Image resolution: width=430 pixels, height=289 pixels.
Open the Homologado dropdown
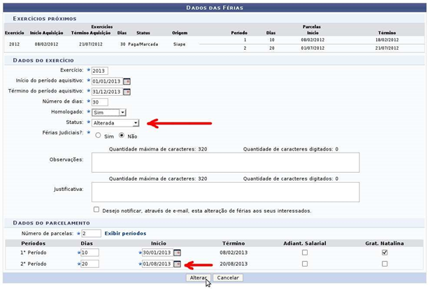pos(109,113)
